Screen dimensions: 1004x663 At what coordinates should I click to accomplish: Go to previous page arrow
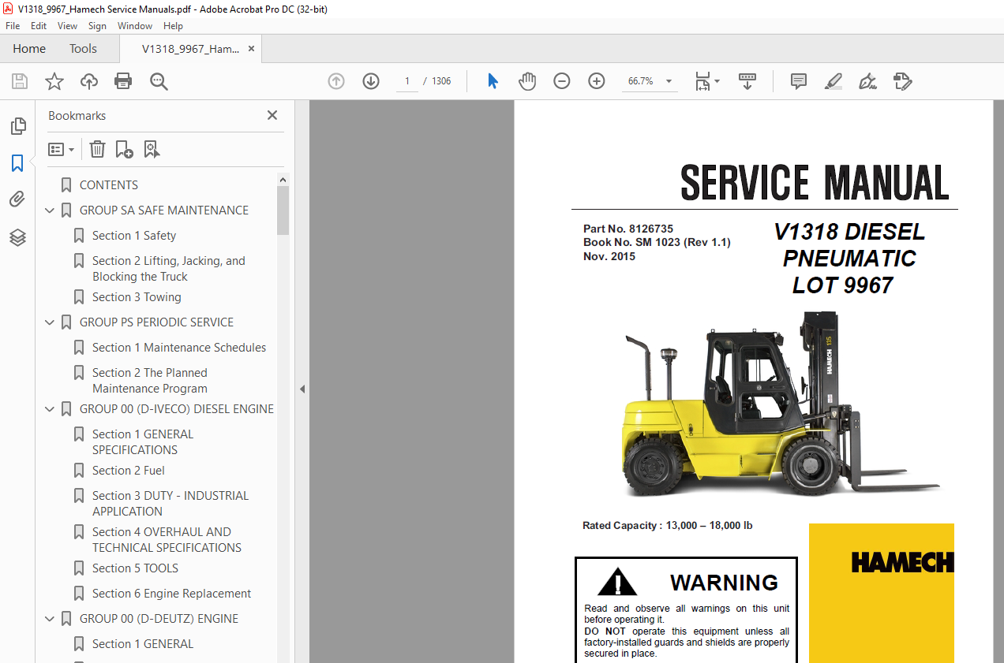pyautogui.click(x=336, y=81)
